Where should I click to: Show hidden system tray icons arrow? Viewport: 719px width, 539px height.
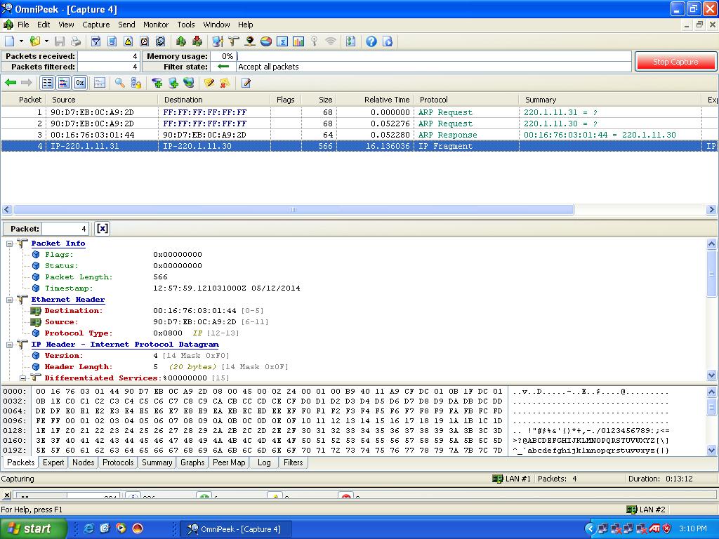coord(590,528)
